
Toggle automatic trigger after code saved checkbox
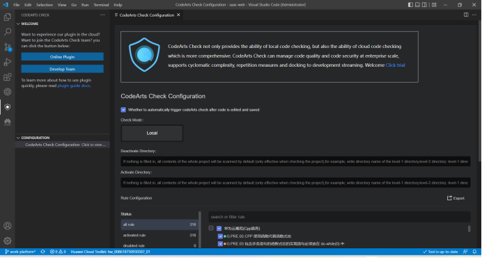pos(123,109)
